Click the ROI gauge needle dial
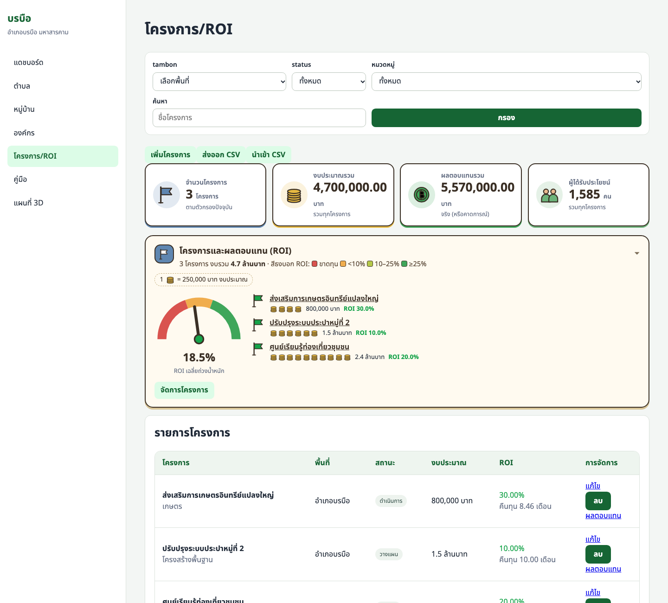The width and height of the screenshot is (668, 603). coord(199,320)
